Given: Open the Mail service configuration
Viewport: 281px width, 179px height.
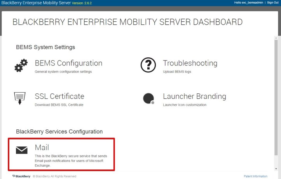Looking at the screenshot, I should pos(42,148).
